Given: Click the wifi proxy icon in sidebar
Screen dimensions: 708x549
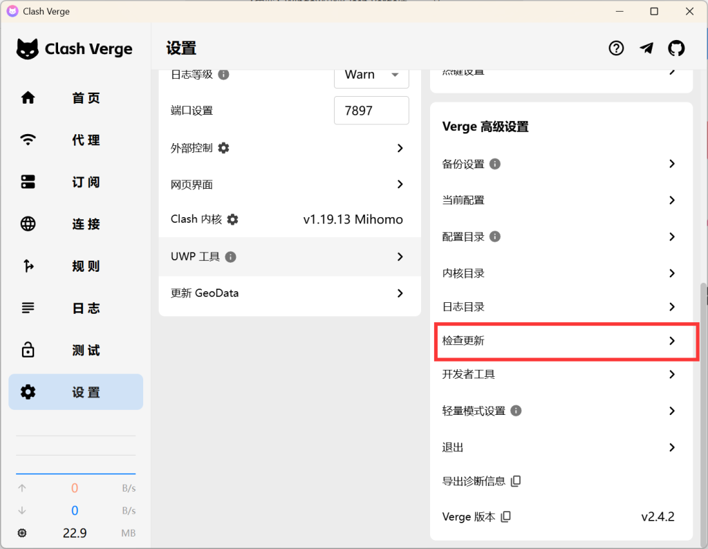Looking at the screenshot, I should (x=28, y=140).
